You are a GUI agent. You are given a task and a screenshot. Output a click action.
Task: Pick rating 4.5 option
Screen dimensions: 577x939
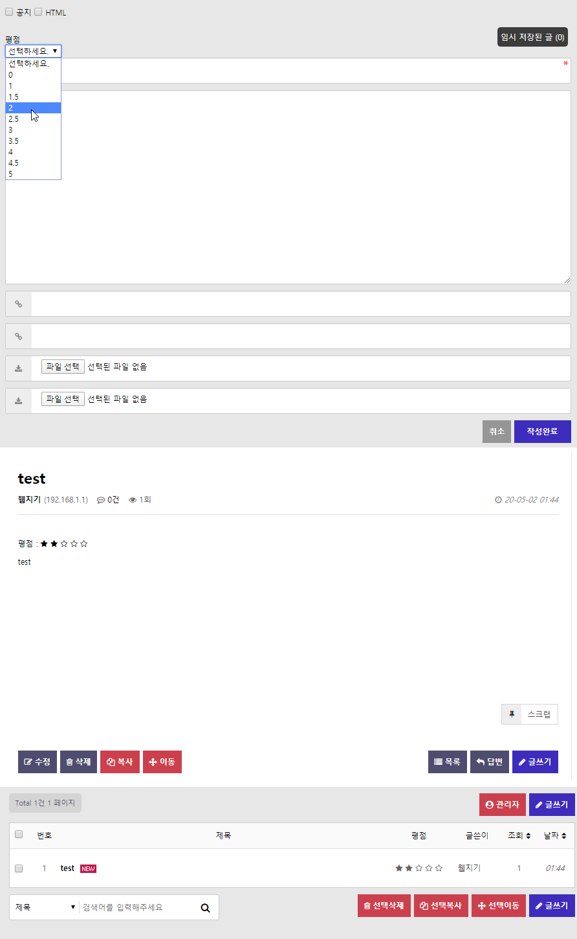click(14, 163)
